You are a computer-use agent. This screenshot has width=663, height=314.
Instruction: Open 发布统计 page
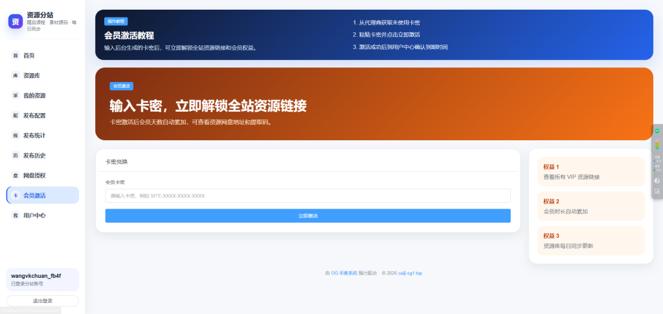[43, 136]
